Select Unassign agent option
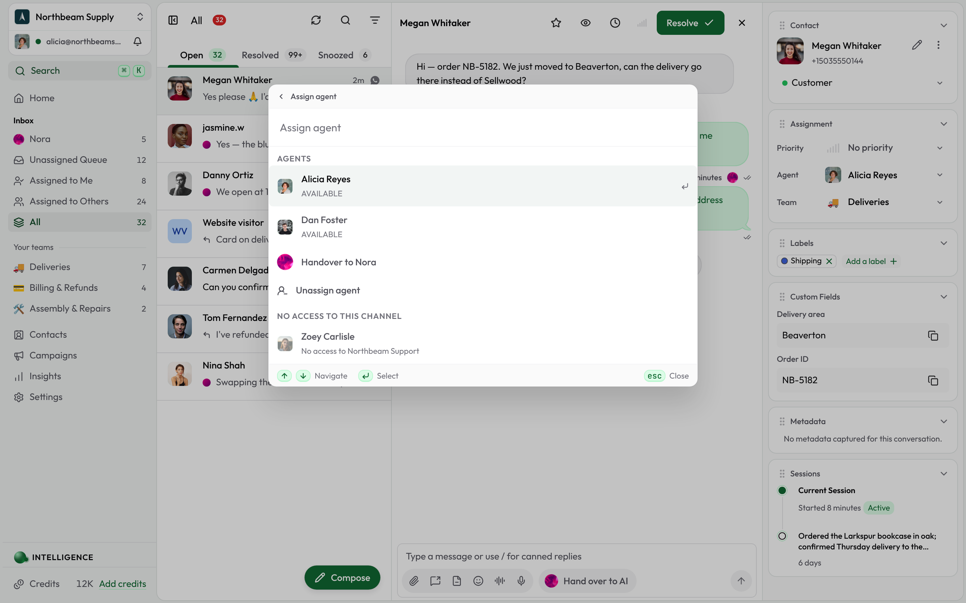Viewport: 966px width, 603px height. coord(483,290)
